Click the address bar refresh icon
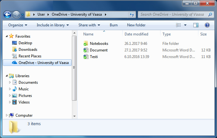217x138 pixels. pos(132,14)
